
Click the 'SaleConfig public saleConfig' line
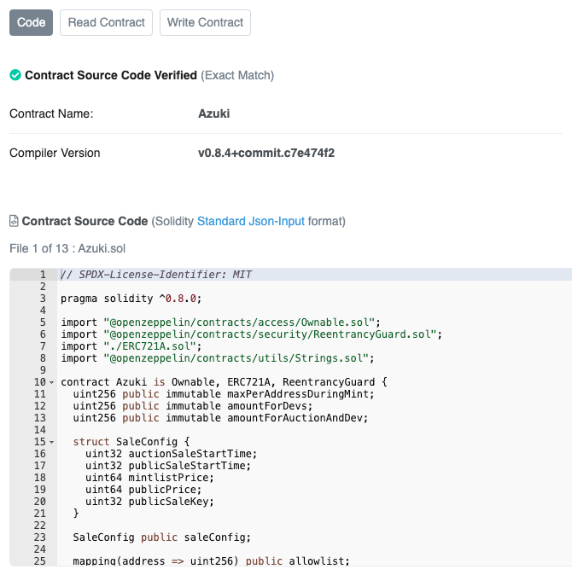[162, 537]
